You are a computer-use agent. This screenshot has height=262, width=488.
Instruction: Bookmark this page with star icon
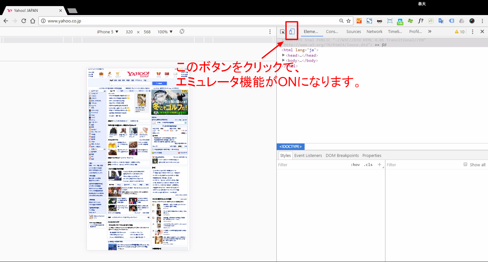point(349,21)
